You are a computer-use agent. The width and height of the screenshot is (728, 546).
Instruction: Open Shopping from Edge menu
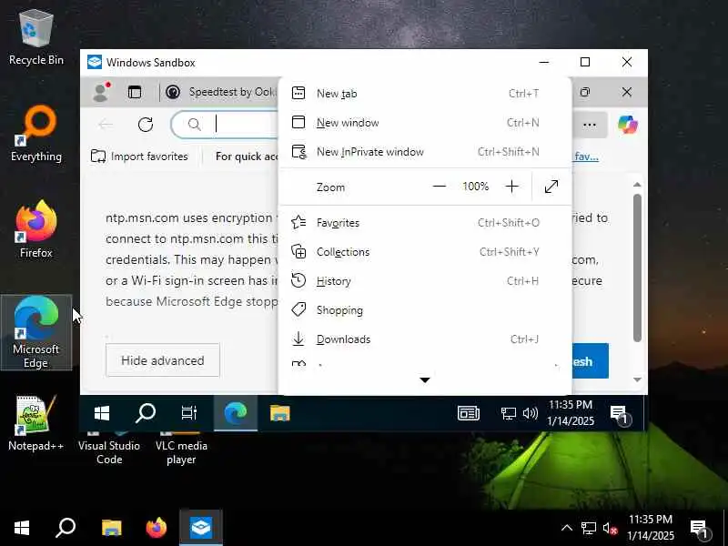pyautogui.click(x=424, y=310)
